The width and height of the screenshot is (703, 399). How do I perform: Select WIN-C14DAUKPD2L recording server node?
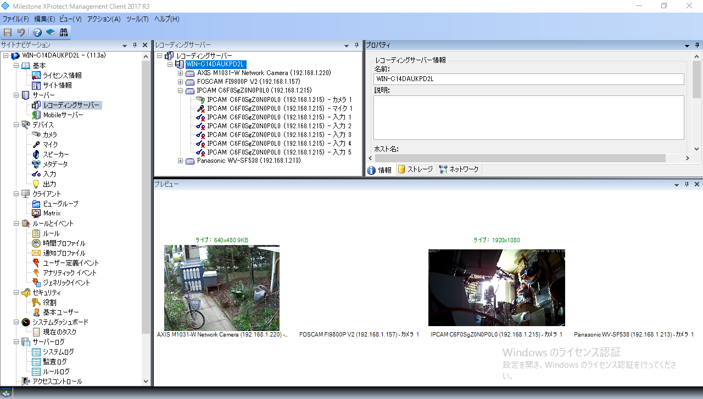(215, 64)
